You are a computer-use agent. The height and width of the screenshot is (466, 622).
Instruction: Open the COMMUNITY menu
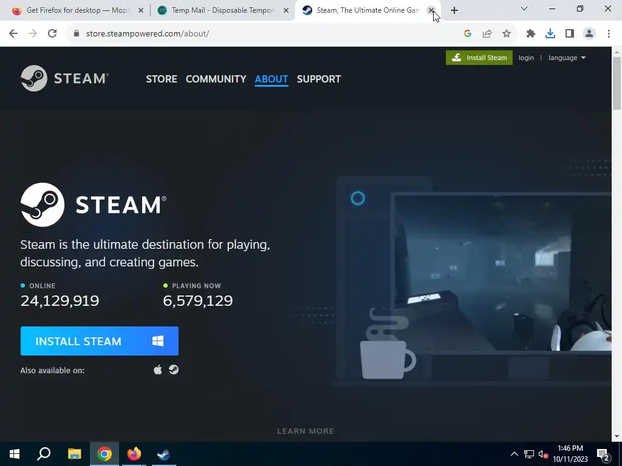coord(216,79)
